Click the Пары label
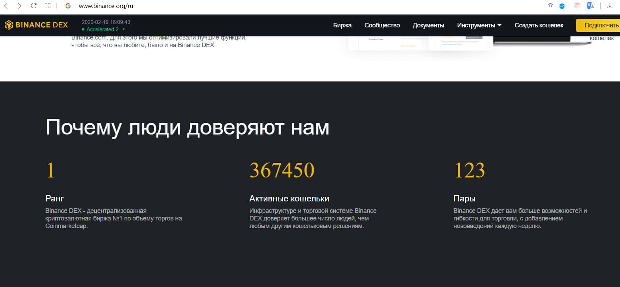Viewport: 620px width, 287px height. point(464,199)
